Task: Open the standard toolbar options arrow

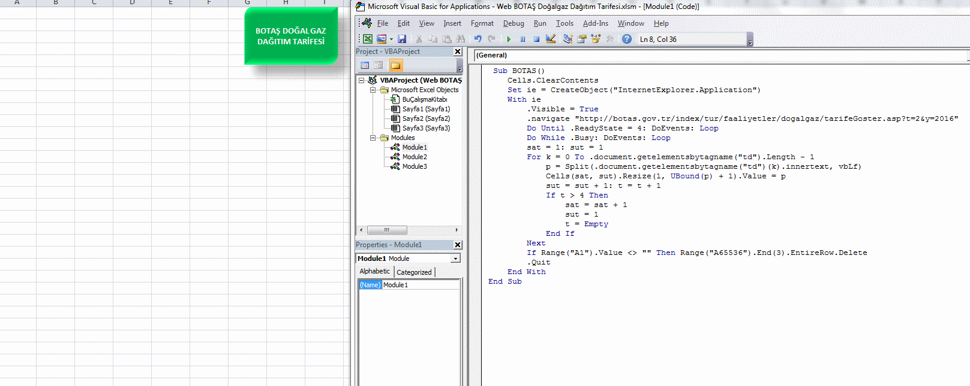Action: pyautogui.click(x=750, y=39)
